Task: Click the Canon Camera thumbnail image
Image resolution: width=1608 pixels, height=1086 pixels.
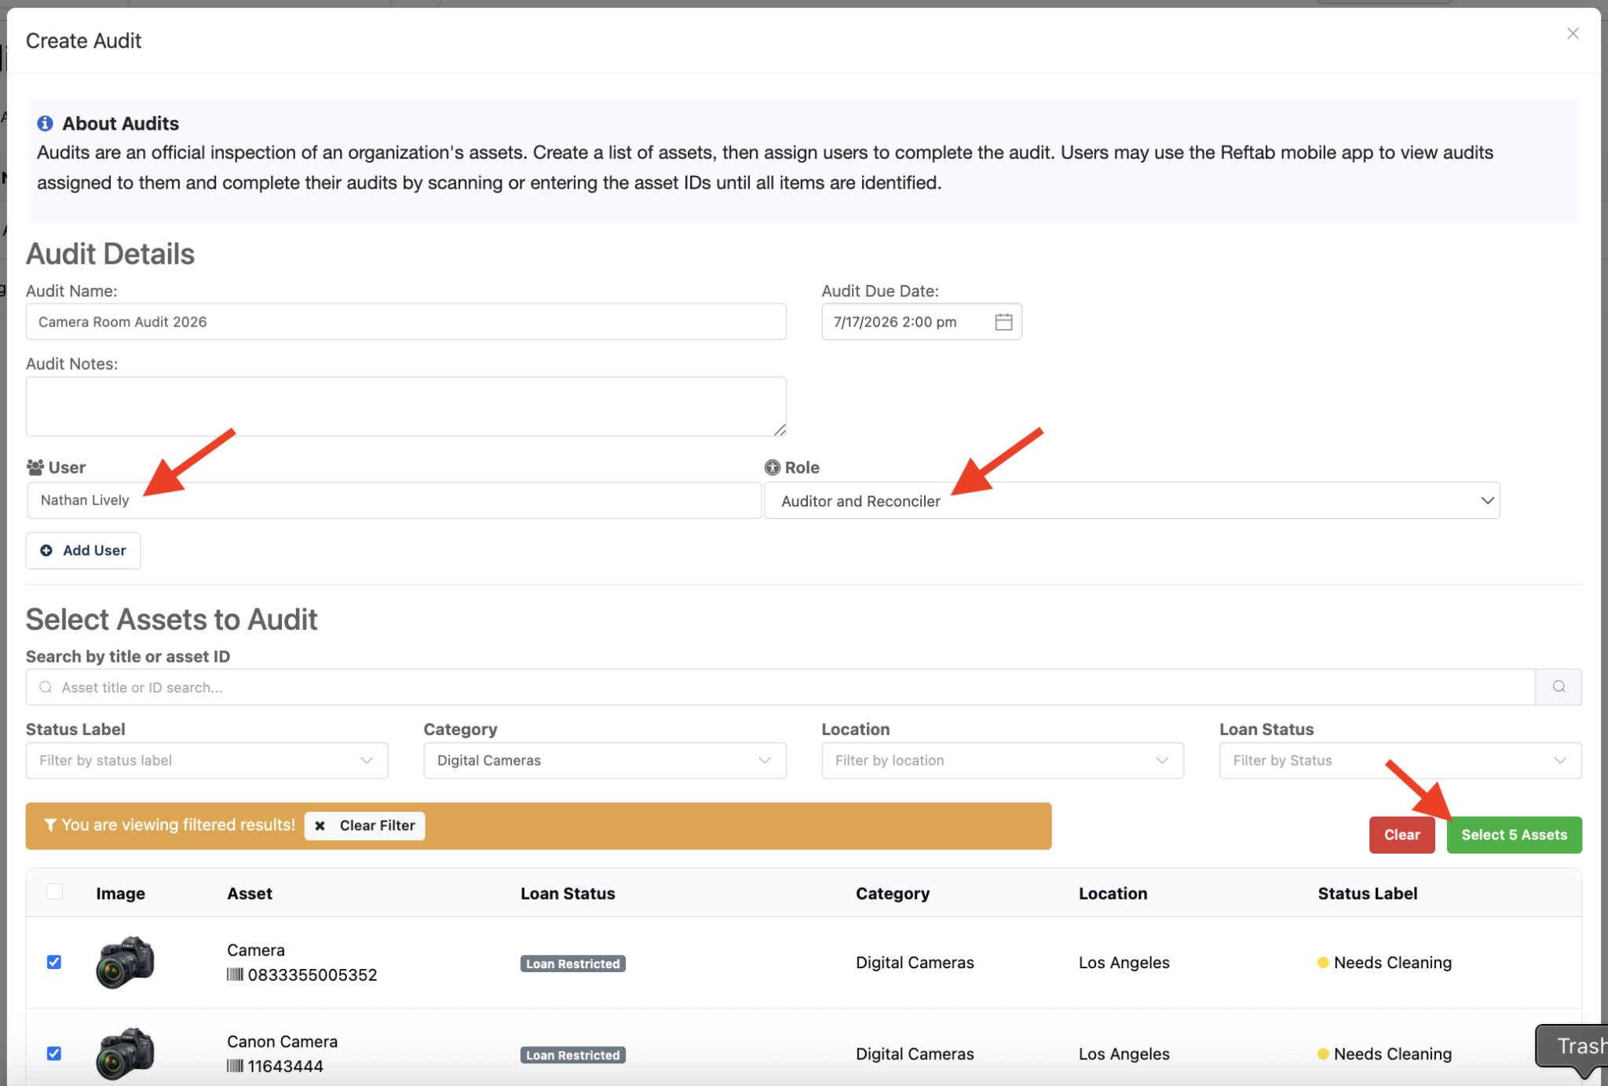Action: click(x=125, y=1053)
